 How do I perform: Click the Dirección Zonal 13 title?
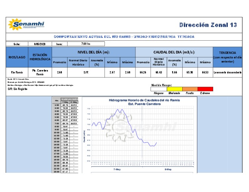pyautogui.click(x=208, y=25)
